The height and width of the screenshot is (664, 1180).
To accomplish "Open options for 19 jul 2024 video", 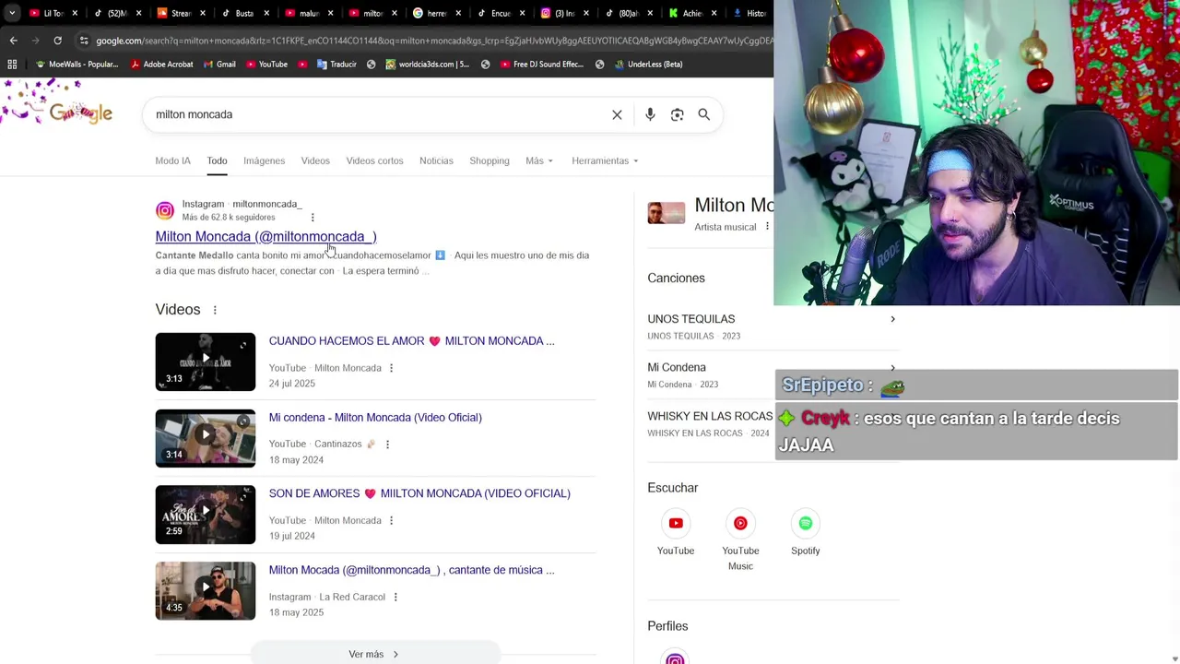I will (391, 520).
